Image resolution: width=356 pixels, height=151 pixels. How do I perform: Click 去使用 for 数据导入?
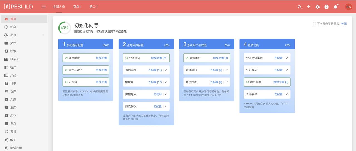157,94
